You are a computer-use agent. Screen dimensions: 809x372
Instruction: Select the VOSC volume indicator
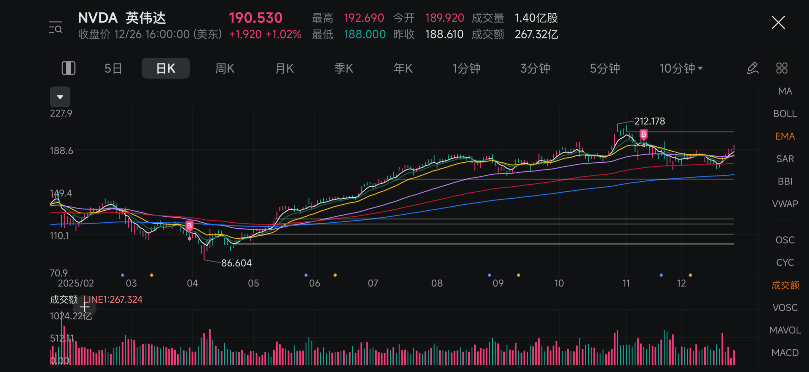[785, 308]
